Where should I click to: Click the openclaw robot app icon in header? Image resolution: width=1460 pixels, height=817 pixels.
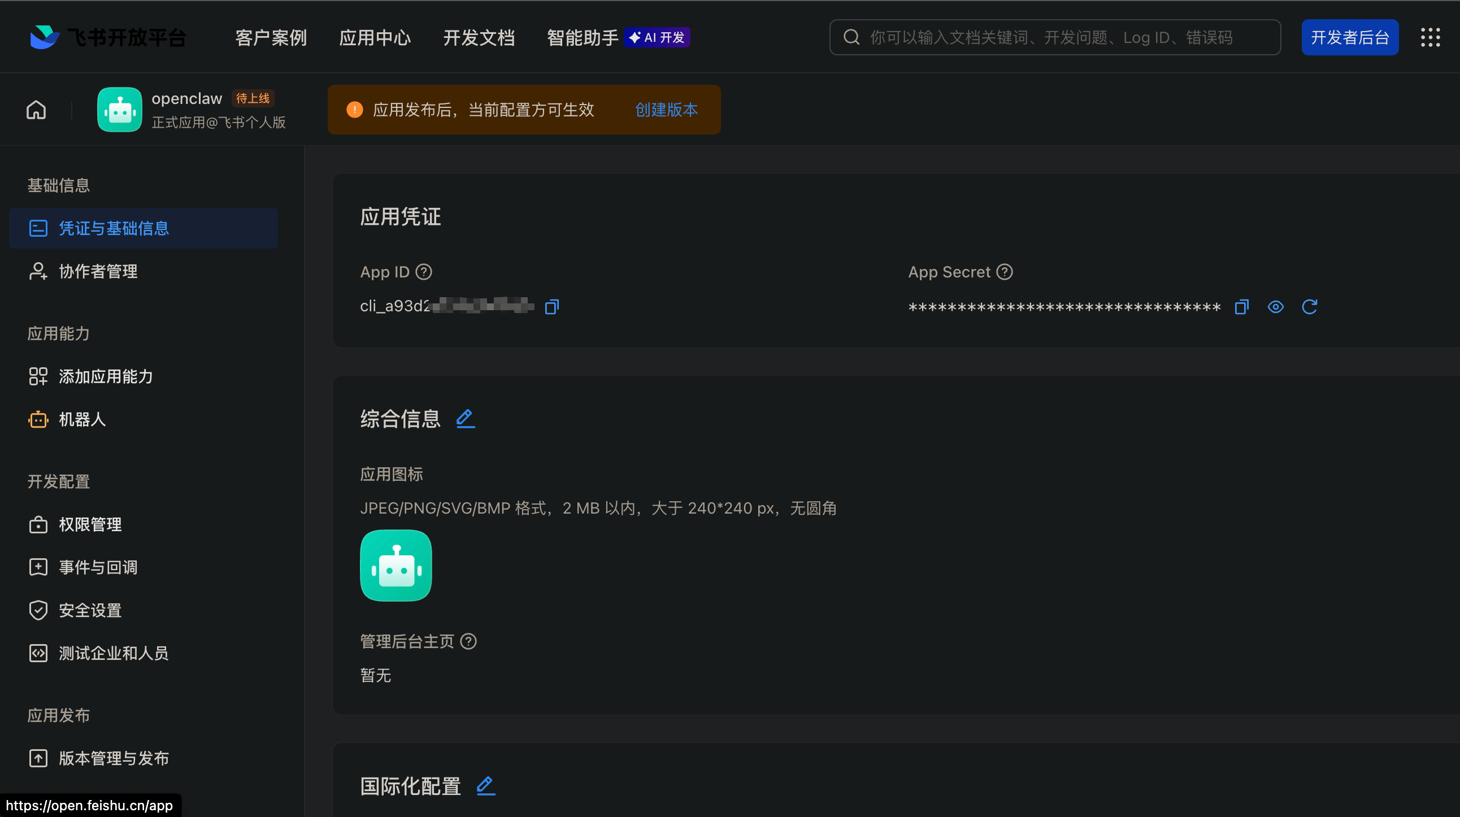point(120,110)
